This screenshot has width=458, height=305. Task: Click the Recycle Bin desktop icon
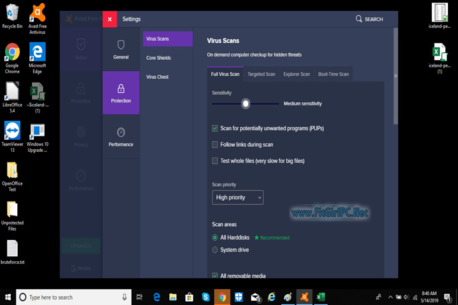point(12,13)
